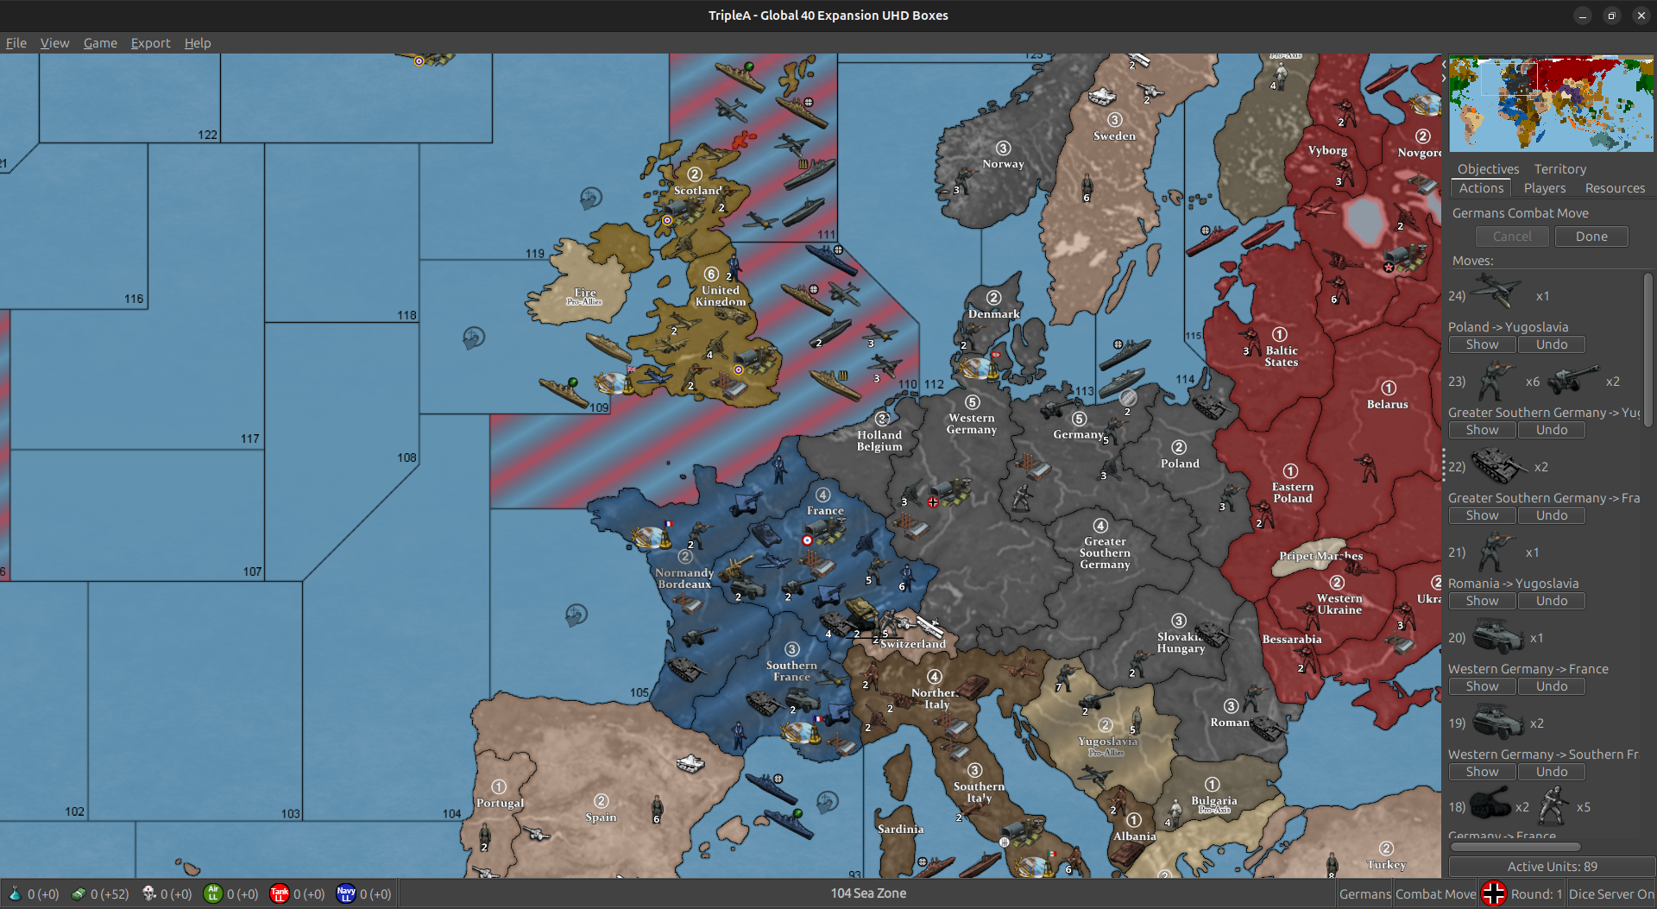Click the world minimap thumbnail
Screen dimensions: 1657x909
(x=1551, y=103)
